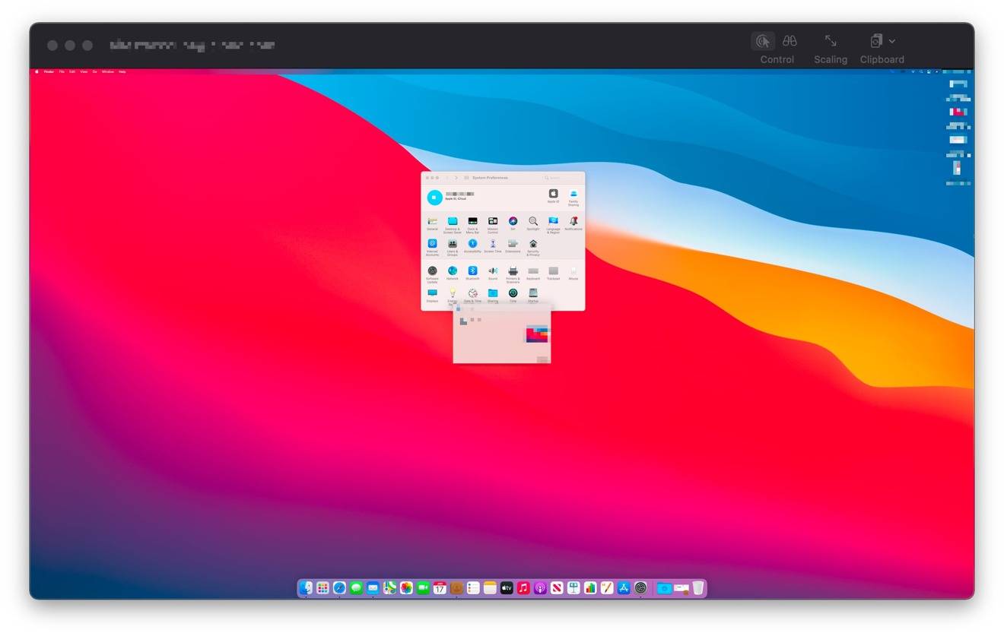Image resolution: width=1004 pixels, height=636 pixels.
Task: Open Podcasts from the remote Dock
Action: (x=540, y=588)
